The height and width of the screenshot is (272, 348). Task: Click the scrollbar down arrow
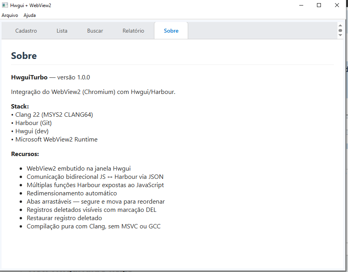click(340, 35)
